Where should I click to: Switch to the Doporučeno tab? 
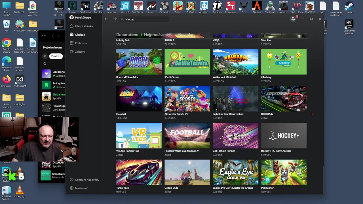click(x=127, y=35)
